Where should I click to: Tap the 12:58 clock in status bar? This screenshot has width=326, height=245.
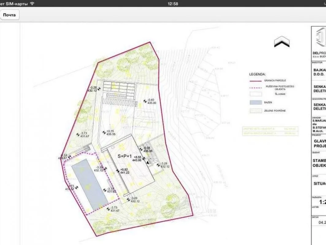click(173, 4)
